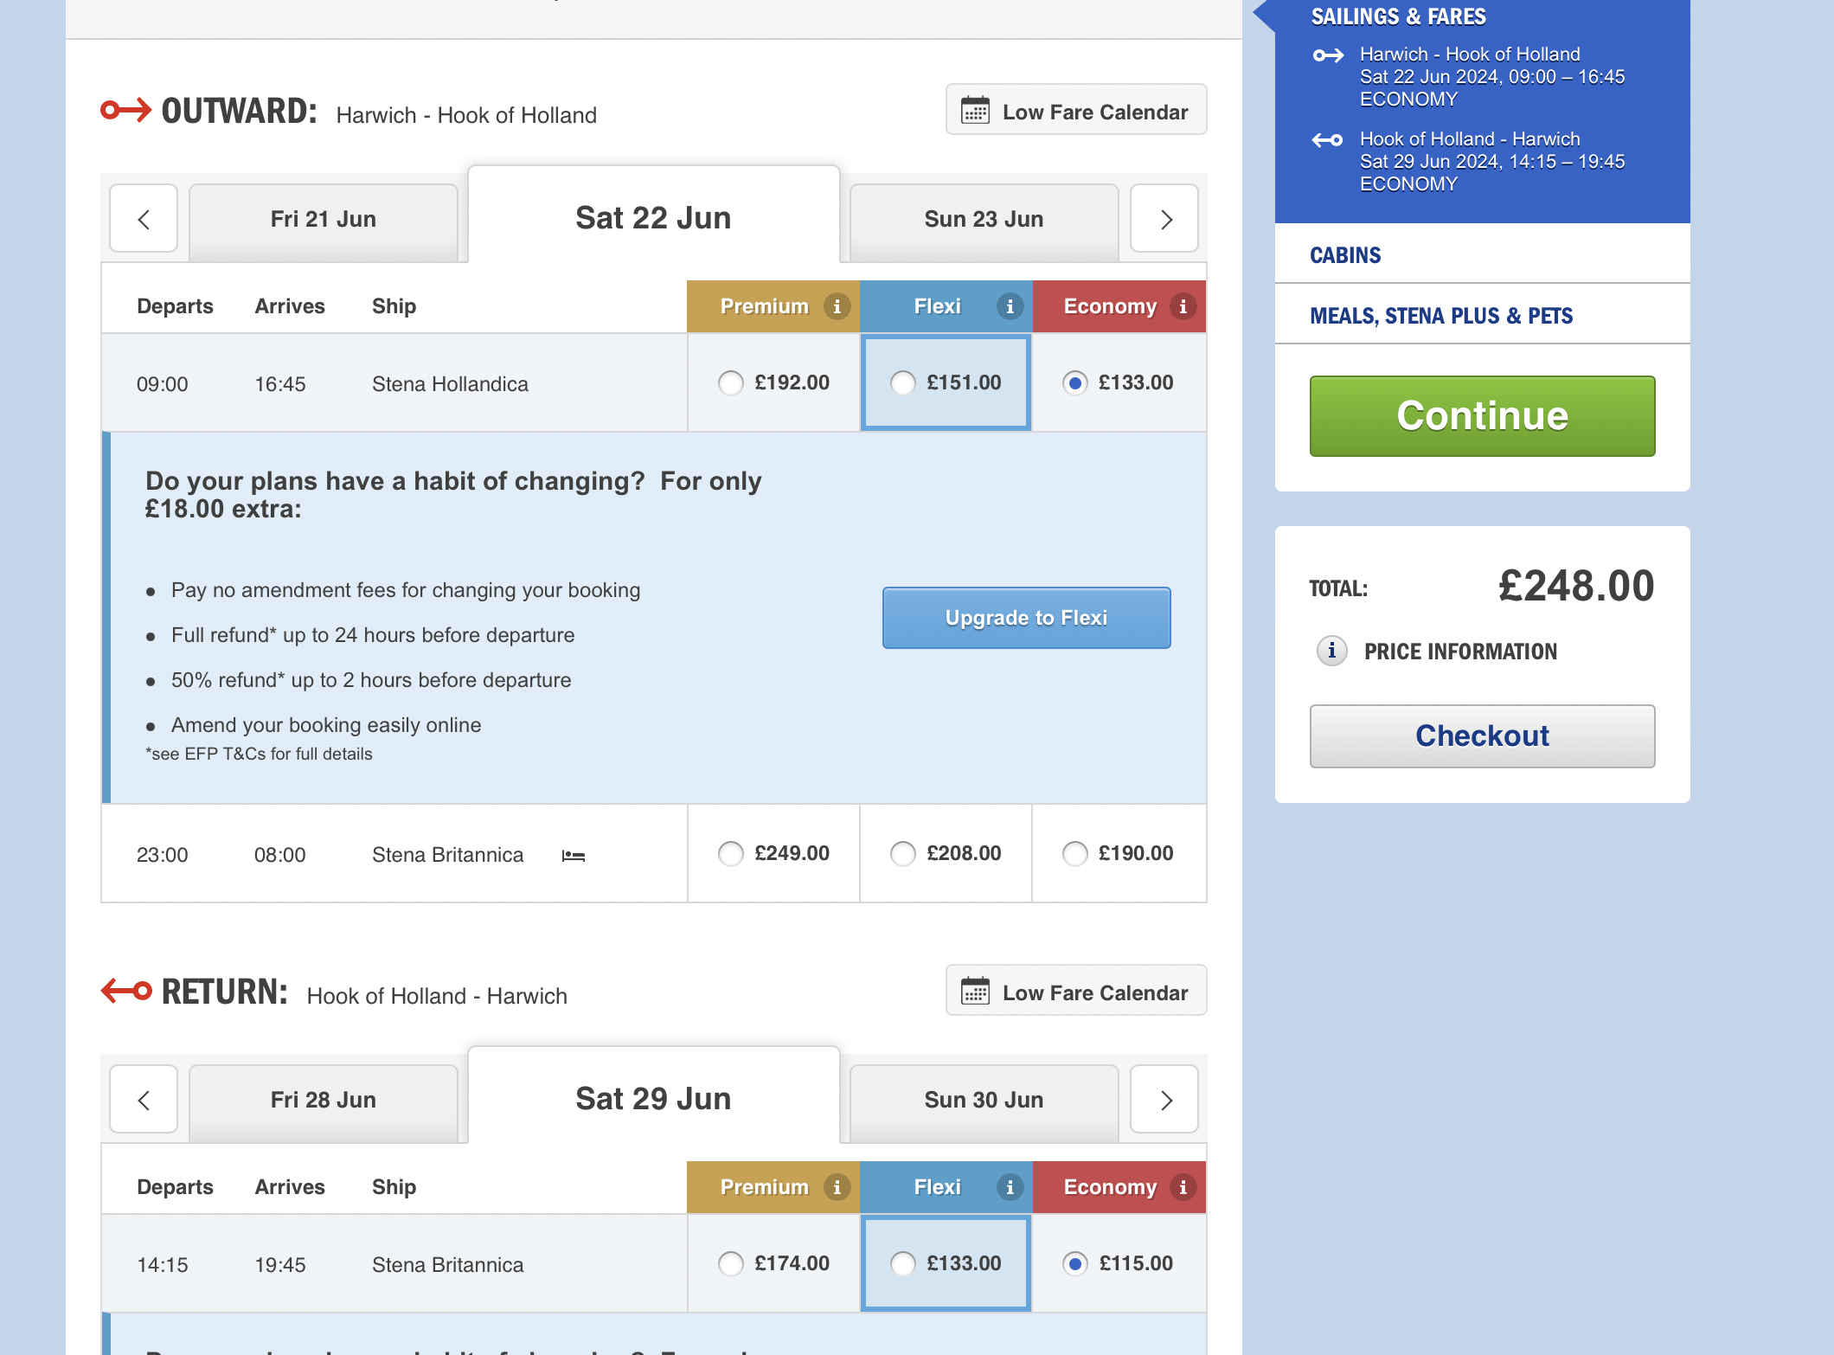Go to next return dates arrow
The width and height of the screenshot is (1834, 1355).
pos(1164,1100)
